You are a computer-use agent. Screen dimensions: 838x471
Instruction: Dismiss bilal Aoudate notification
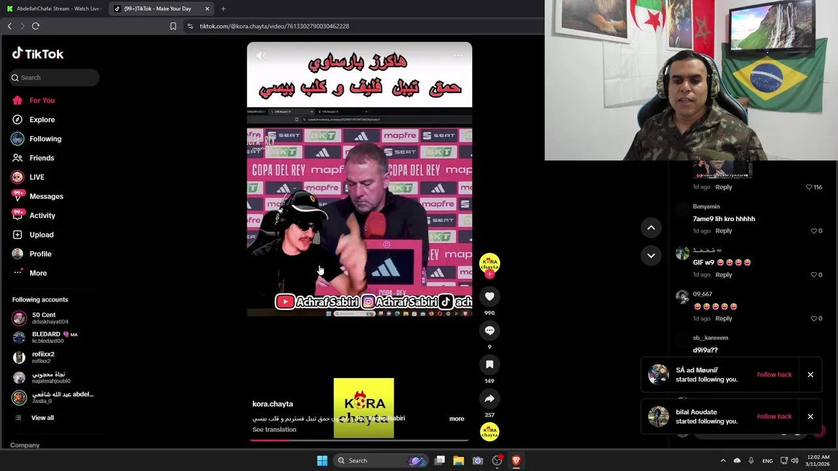point(811,417)
